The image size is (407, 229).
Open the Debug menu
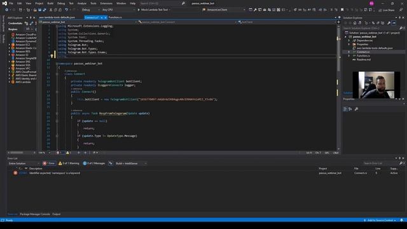point(61,3)
